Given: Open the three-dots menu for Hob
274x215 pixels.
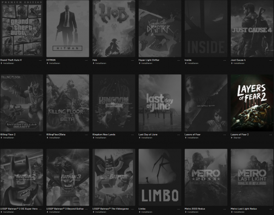Looking at the screenshot, I should point(133,60).
